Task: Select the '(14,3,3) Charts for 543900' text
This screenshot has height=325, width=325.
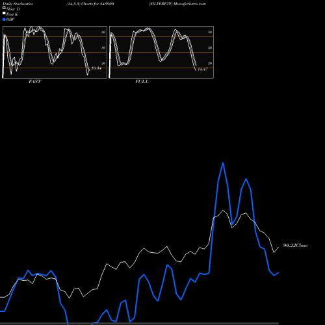Action: (x=90, y=4)
